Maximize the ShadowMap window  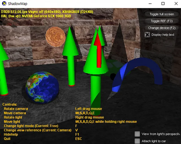pos(163,4)
